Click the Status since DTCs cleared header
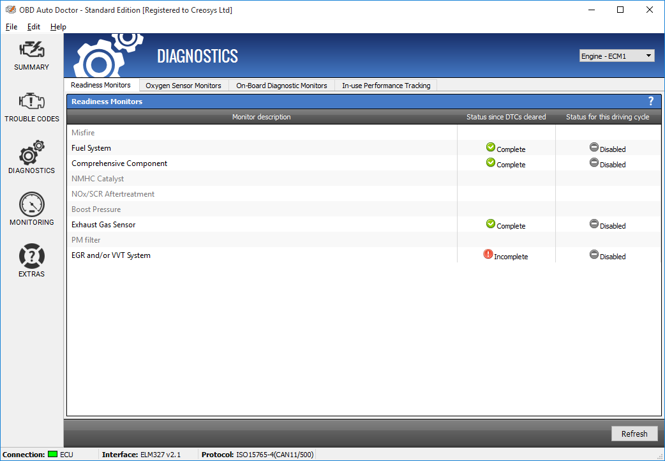Image resolution: width=665 pixels, height=461 pixels. [x=506, y=117]
